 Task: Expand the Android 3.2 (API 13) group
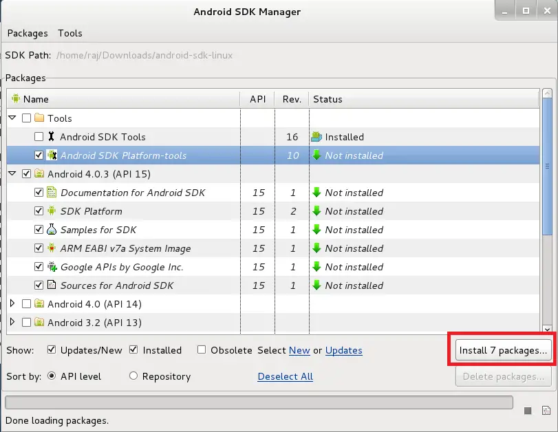[12, 322]
